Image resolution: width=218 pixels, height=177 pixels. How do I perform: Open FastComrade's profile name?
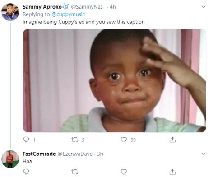click(39, 154)
